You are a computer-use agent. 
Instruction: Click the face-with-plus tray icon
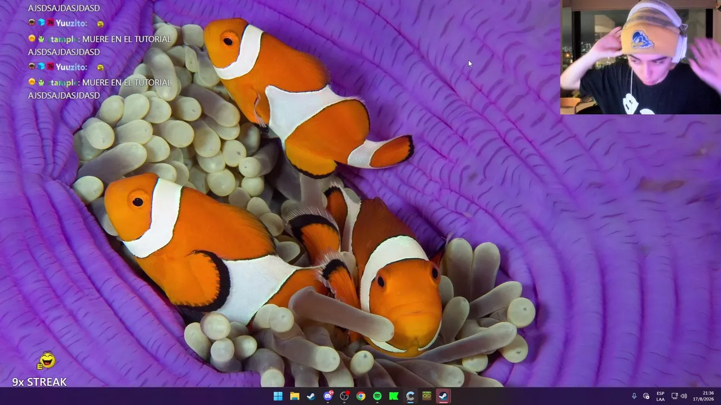[646, 396]
